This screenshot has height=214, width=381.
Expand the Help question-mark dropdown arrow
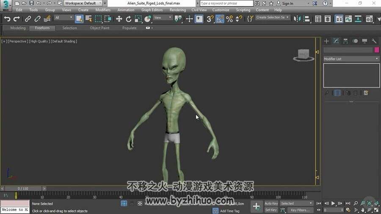click(331, 3)
